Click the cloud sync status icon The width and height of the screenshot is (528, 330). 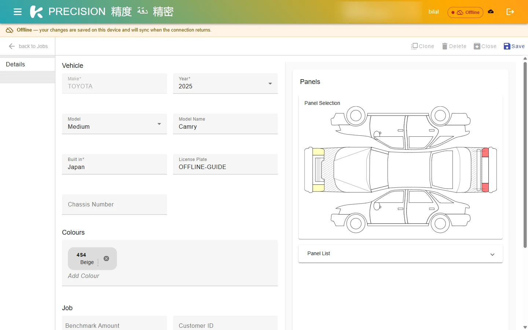pos(491,12)
